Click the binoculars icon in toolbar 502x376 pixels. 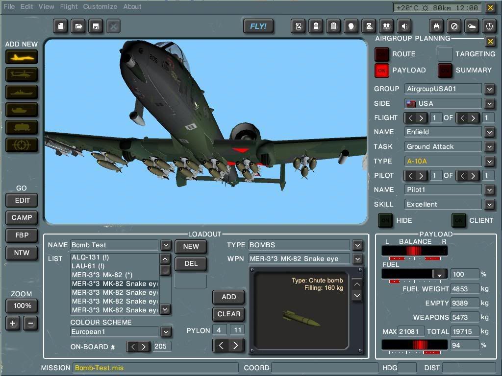pyautogui.click(x=436, y=26)
